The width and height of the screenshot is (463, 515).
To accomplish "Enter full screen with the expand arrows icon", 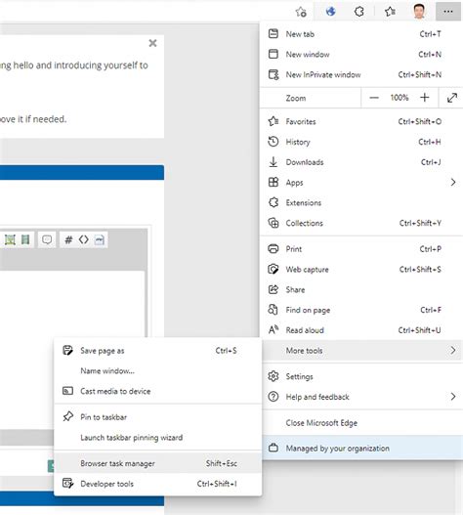I will point(452,98).
